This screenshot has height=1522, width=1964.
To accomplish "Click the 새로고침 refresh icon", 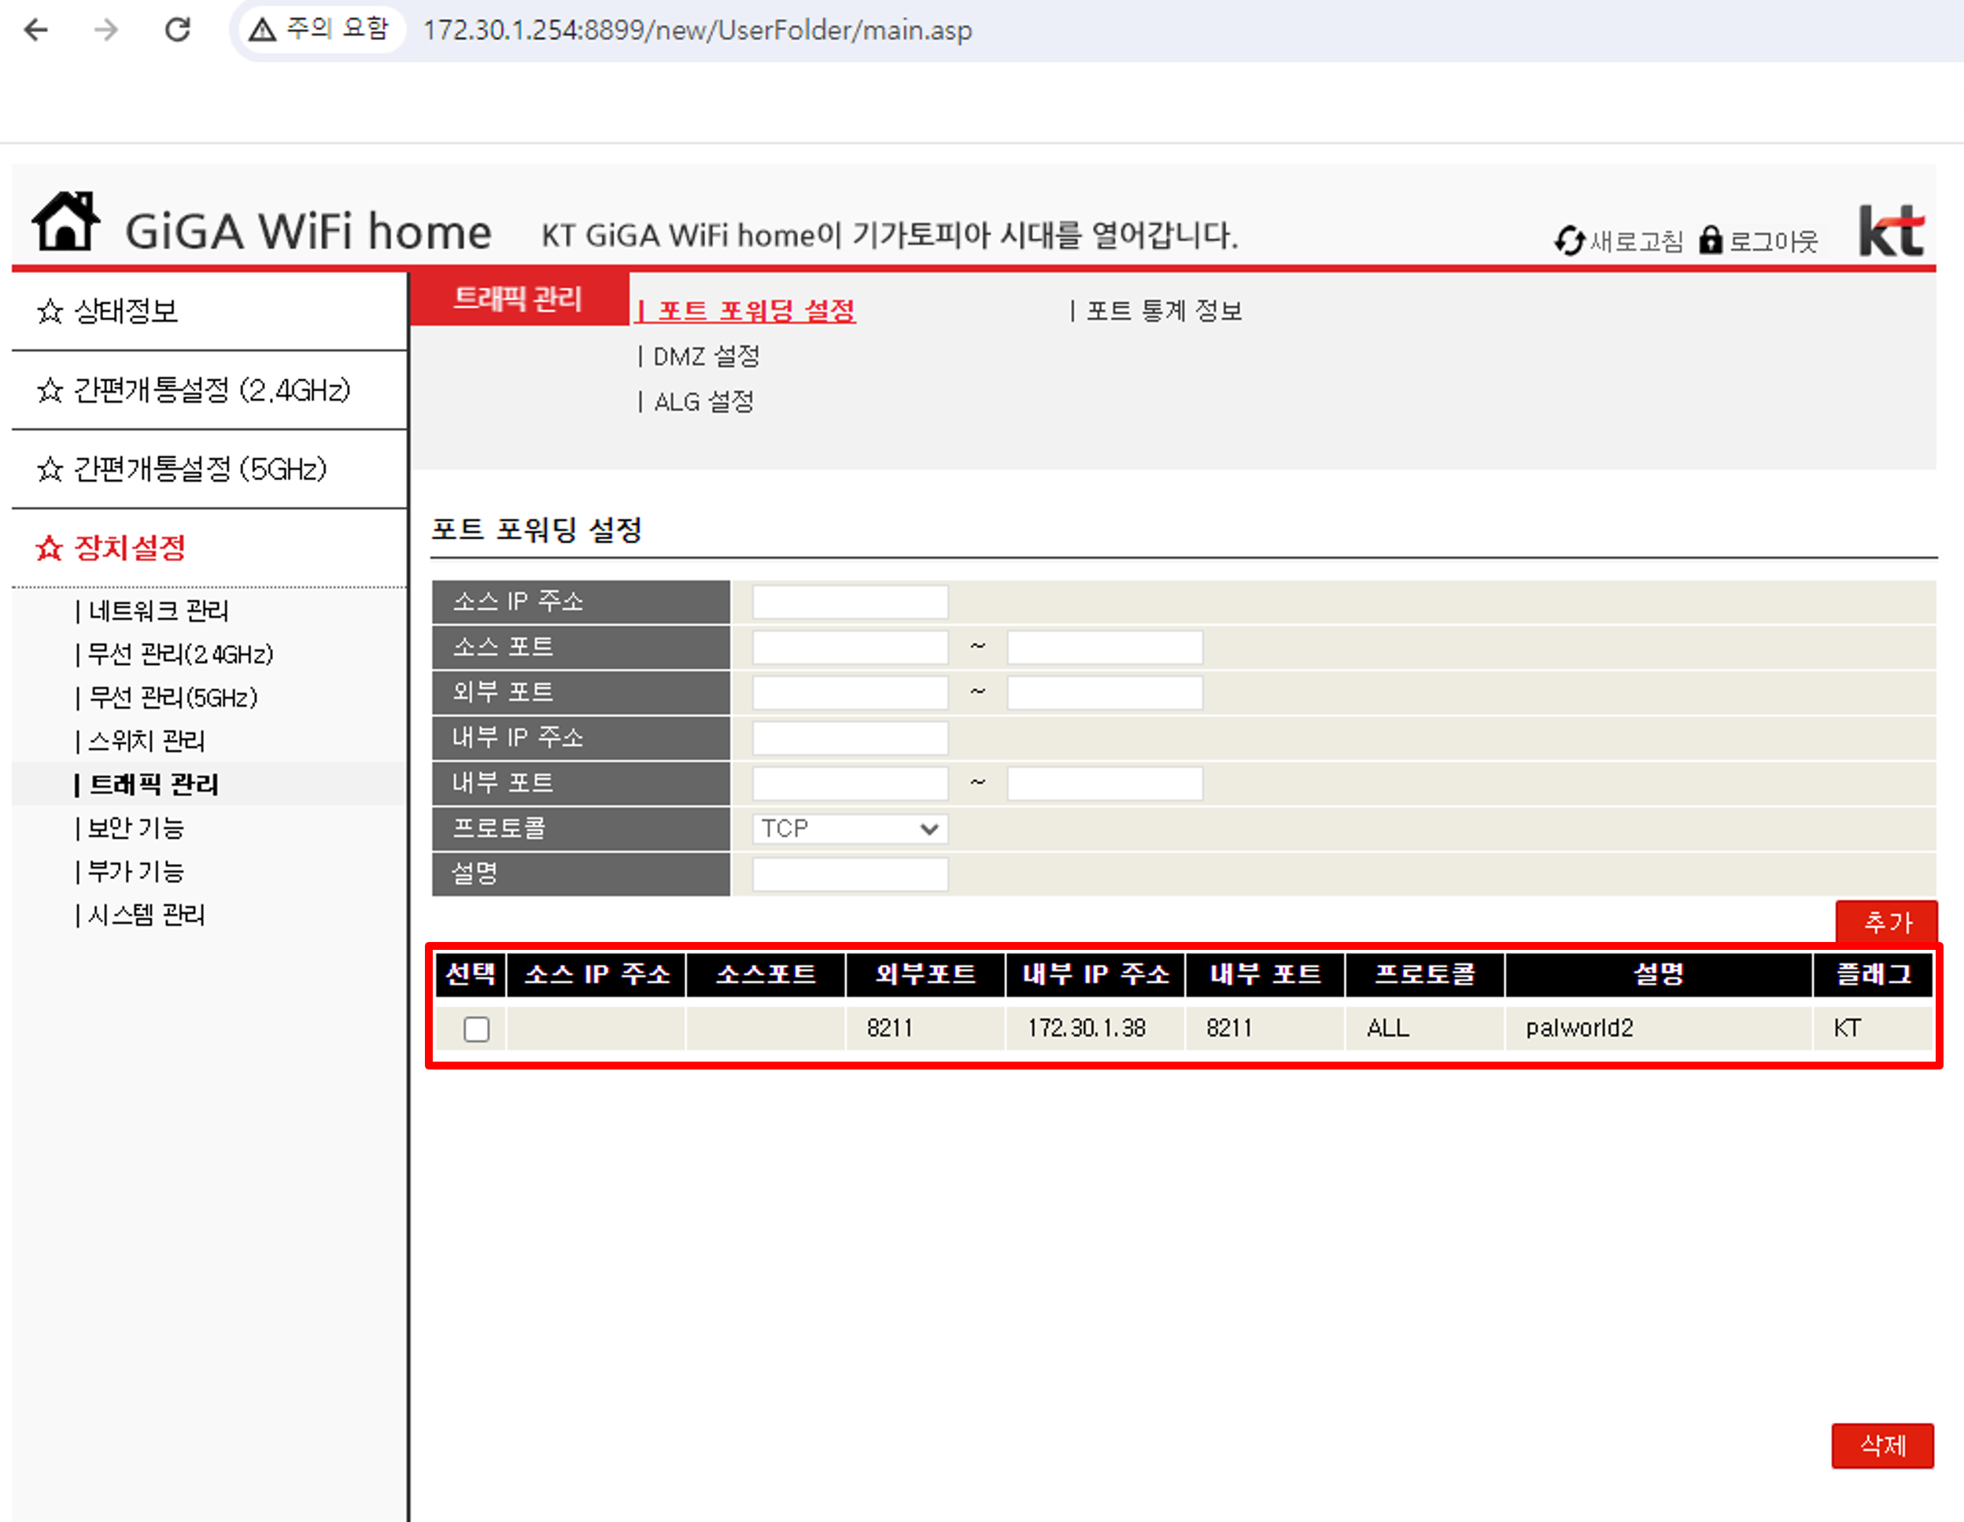I will pos(1569,240).
